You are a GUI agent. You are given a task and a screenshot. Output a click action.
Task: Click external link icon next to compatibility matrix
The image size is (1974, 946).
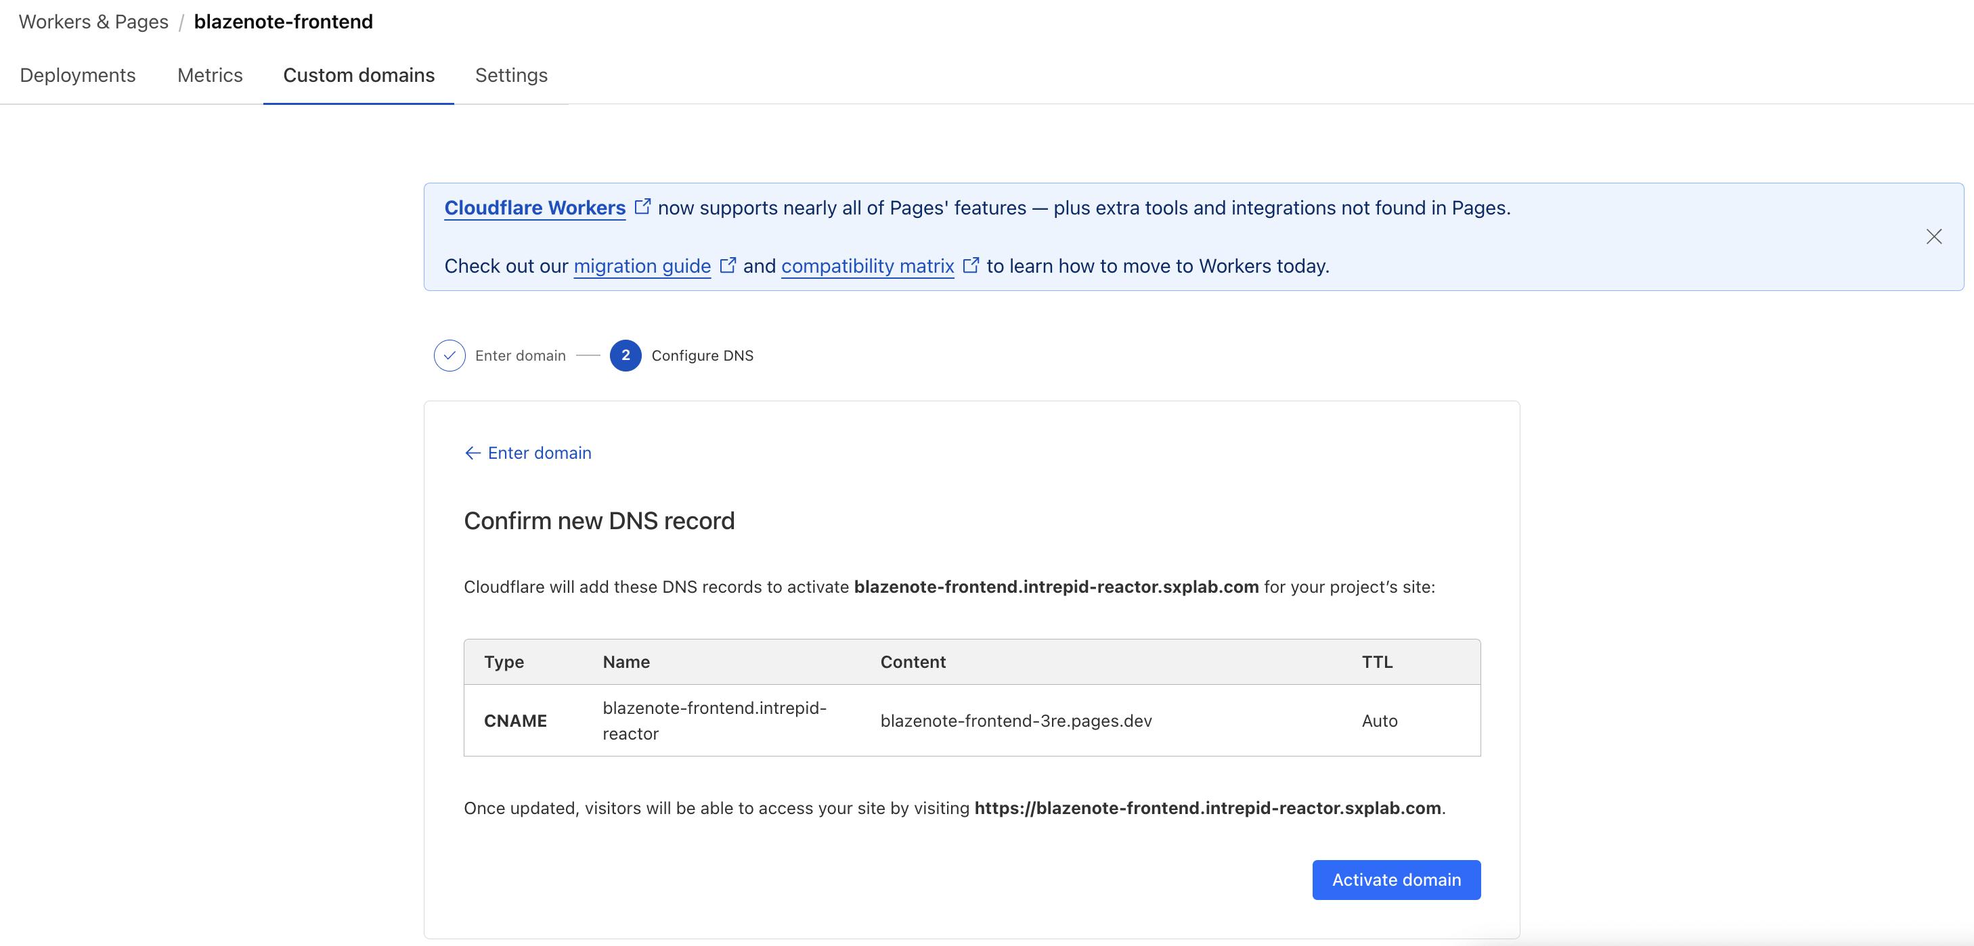[971, 265]
